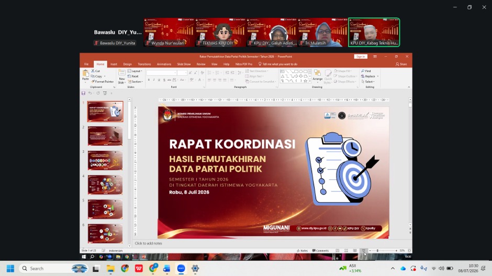The width and height of the screenshot is (492, 276).
Task: Switch to the Slide Show ribbon tab
Action: (184, 64)
